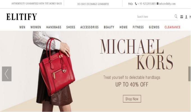Go to BEAUTY section
Viewport: 191px width, 112px height.
109,27
